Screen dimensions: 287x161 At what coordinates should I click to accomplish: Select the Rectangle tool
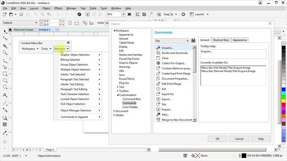coord(5,74)
